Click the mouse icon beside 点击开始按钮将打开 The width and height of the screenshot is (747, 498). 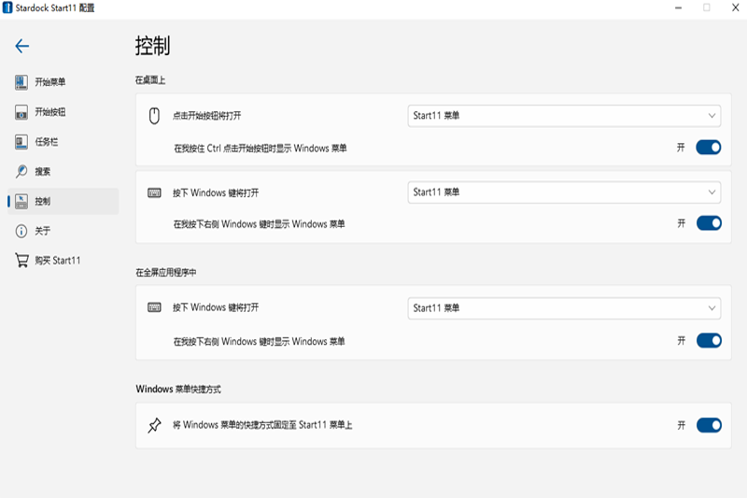[154, 116]
